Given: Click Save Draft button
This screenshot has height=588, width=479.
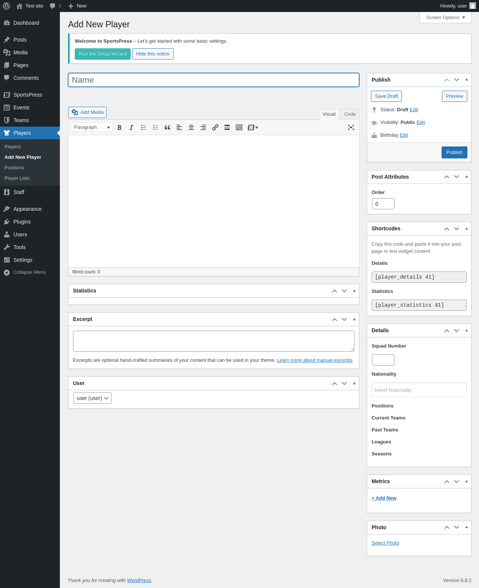Looking at the screenshot, I should pos(386,96).
